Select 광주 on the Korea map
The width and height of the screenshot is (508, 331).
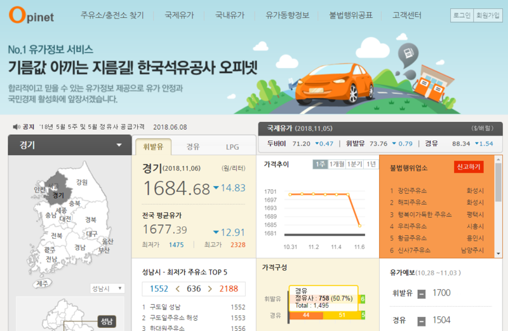[x=50, y=250]
